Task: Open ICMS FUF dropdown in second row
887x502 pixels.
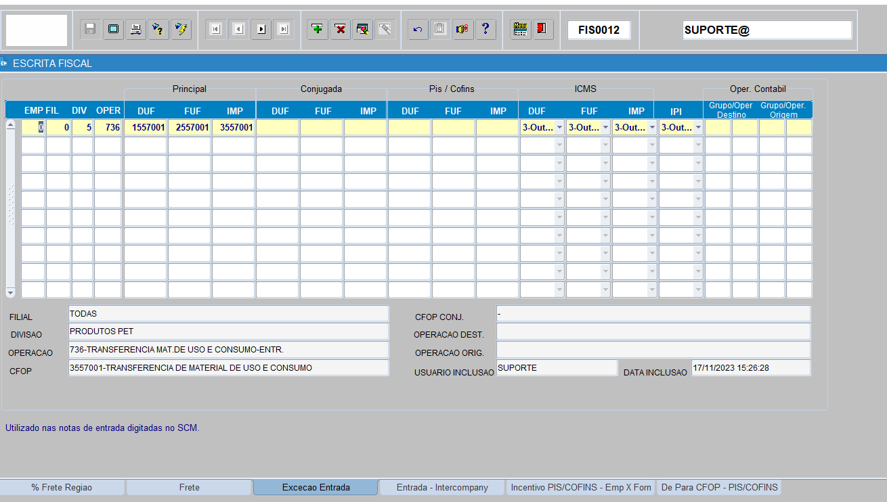Action: click(605, 145)
